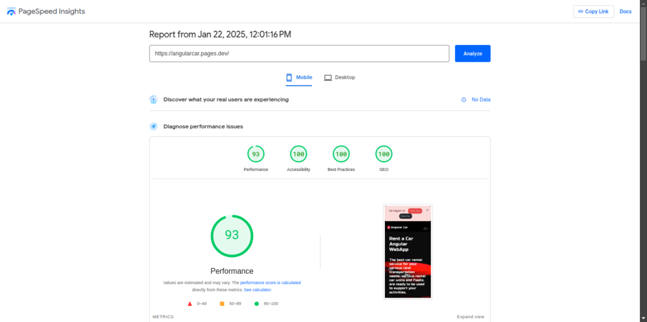Jump to Best Practices score gauge
The height and width of the screenshot is (322, 647).
(x=341, y=154)
